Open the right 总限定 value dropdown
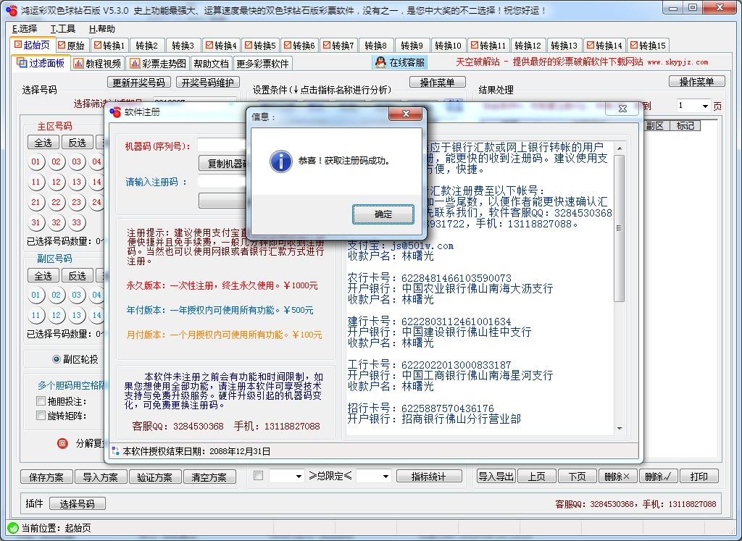This screenshot has height=541, width=742. point(386,476)
